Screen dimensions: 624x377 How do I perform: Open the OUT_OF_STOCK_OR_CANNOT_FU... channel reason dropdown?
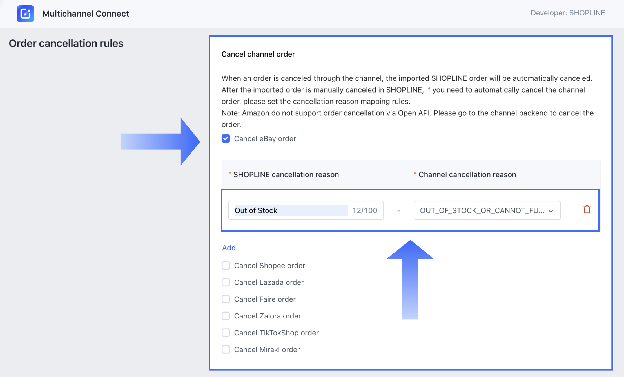tap(482, 210)
